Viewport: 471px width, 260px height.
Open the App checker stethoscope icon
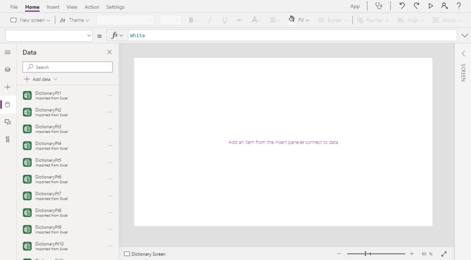click(379, 6)
